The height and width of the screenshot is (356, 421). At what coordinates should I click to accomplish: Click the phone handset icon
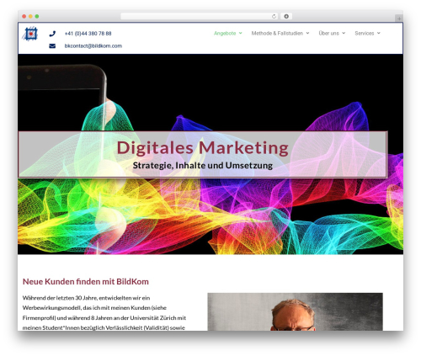(52, 34)
